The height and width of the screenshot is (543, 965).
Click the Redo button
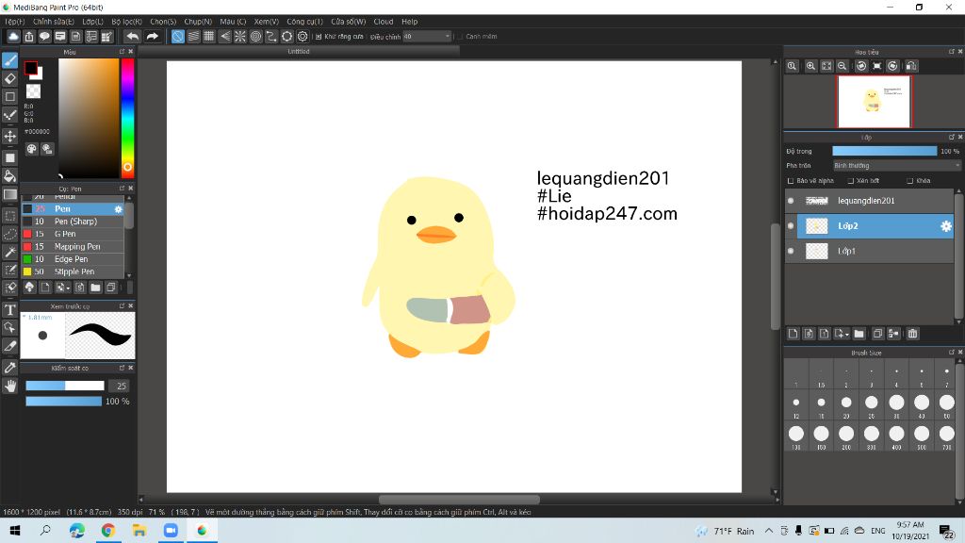click(152, 36)
